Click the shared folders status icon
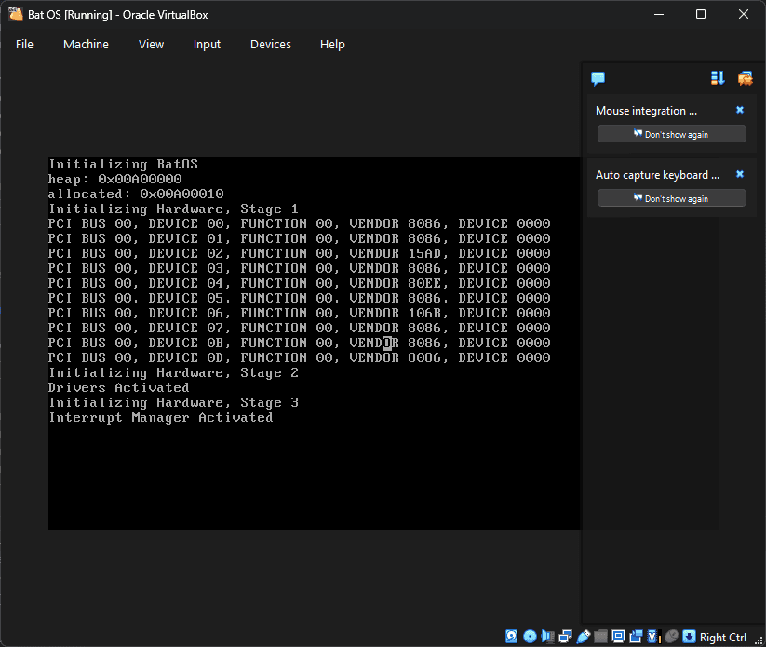 (600, 637)
